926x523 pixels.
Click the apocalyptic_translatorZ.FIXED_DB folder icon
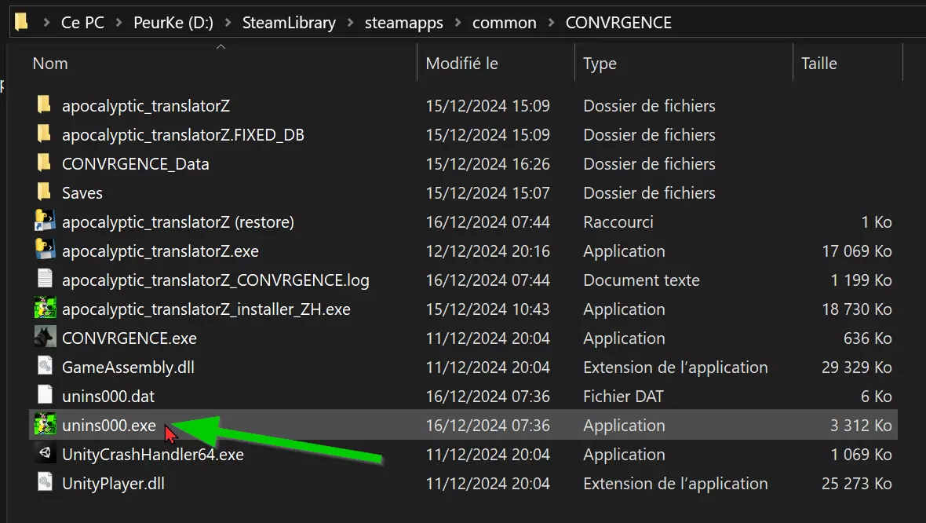click(44, 133)
